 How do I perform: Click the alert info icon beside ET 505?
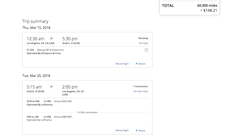146,50
